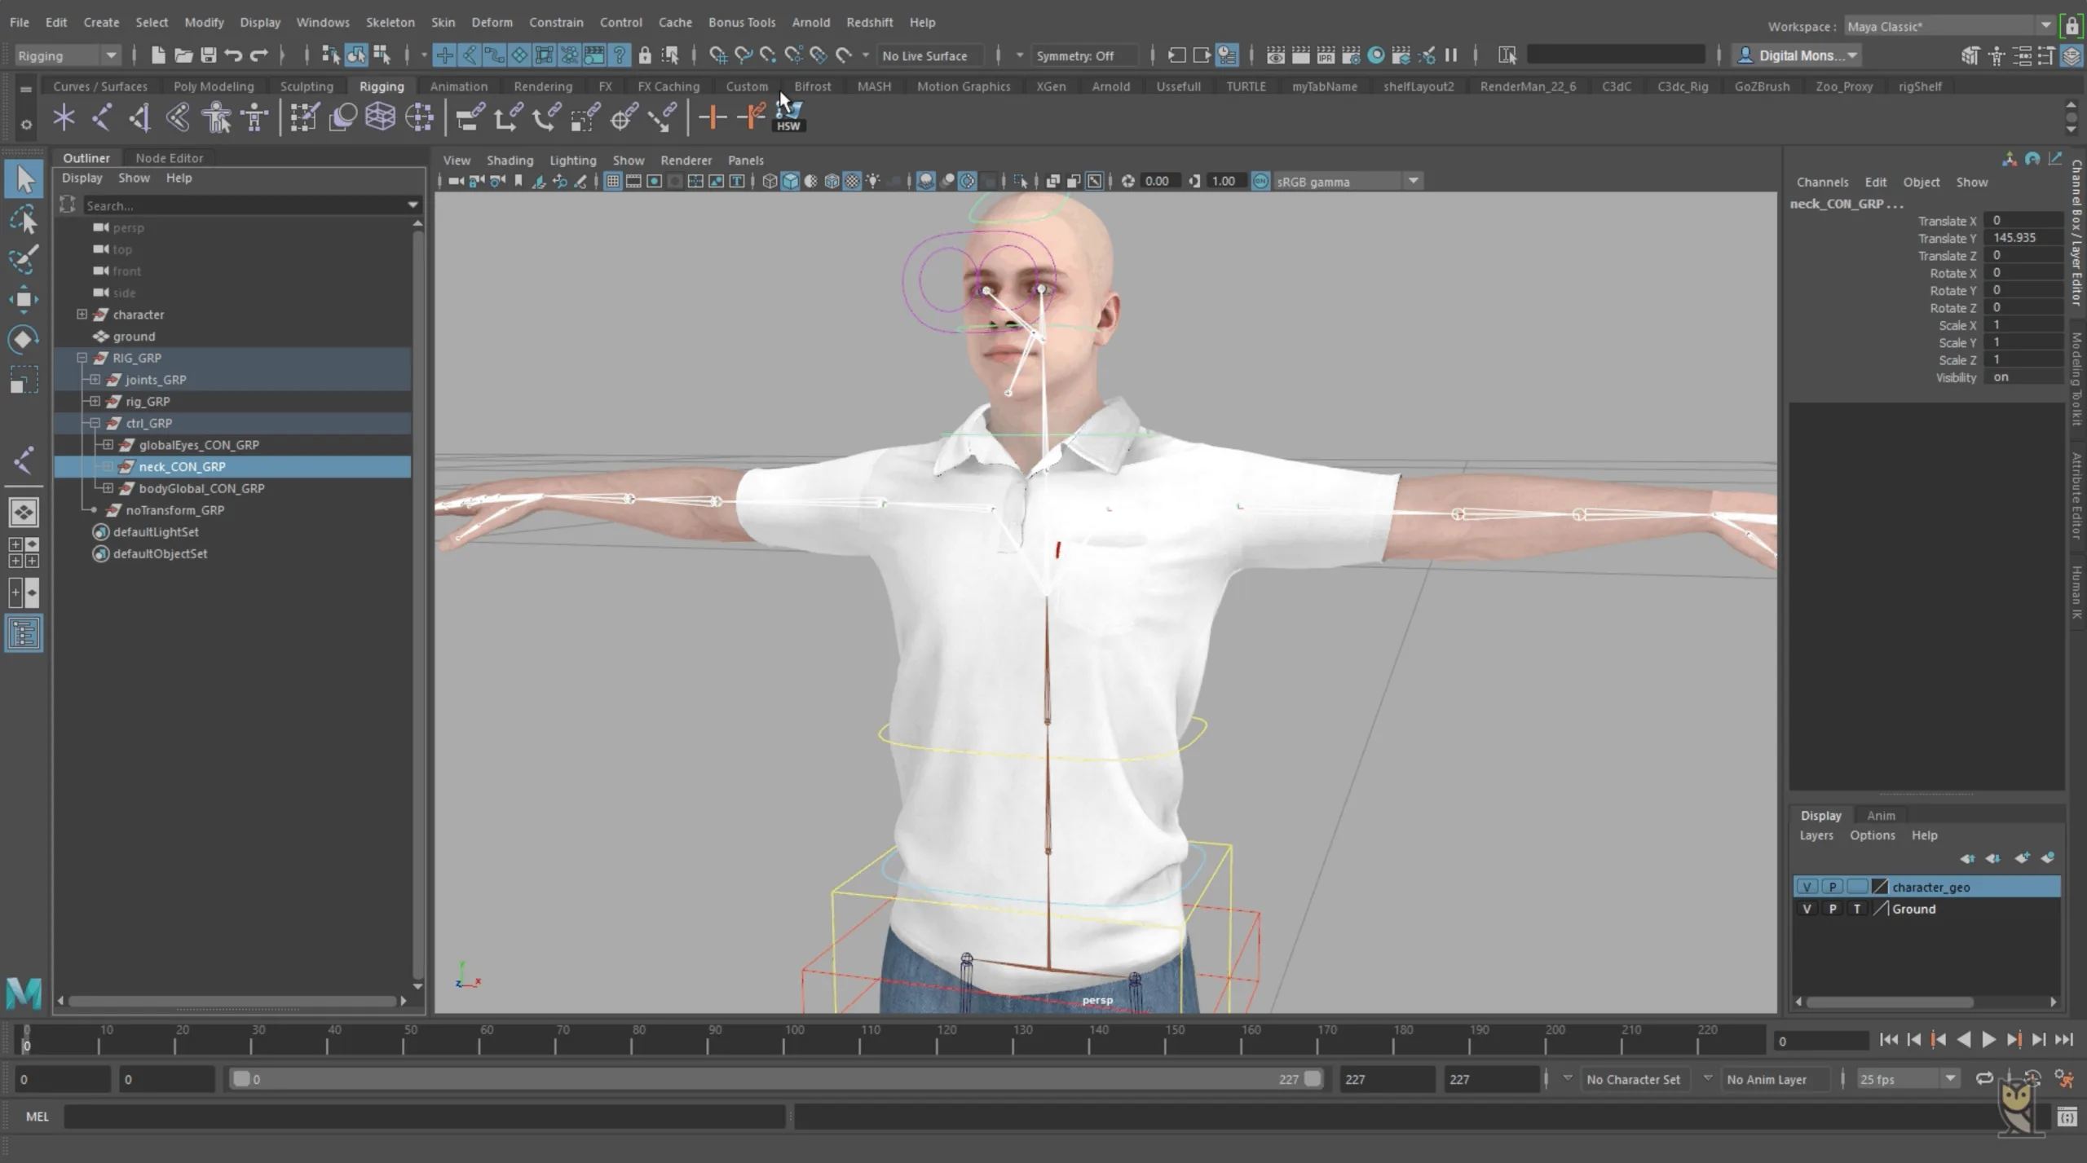
Task: Click the play forward button in playback controls
Action: tap(1989, 1040)
